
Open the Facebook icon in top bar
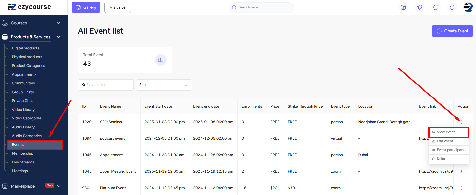point(403,7)
